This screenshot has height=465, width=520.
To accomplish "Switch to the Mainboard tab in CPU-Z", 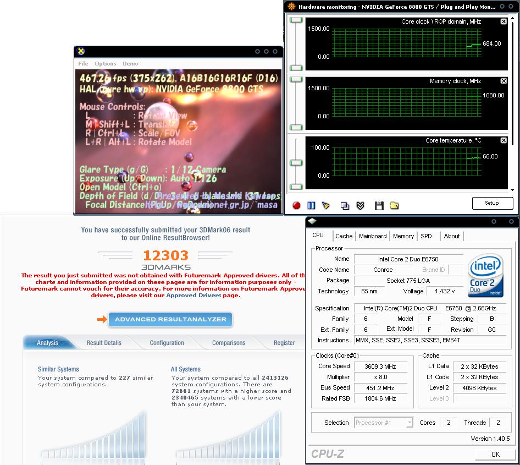I will coord(373,236).
